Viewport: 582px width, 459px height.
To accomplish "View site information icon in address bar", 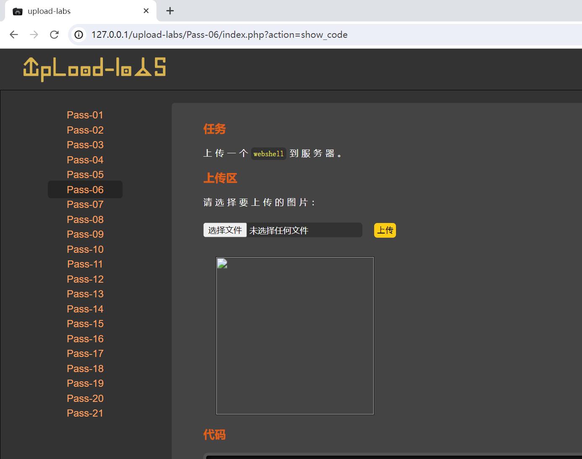I will point(79,34).
